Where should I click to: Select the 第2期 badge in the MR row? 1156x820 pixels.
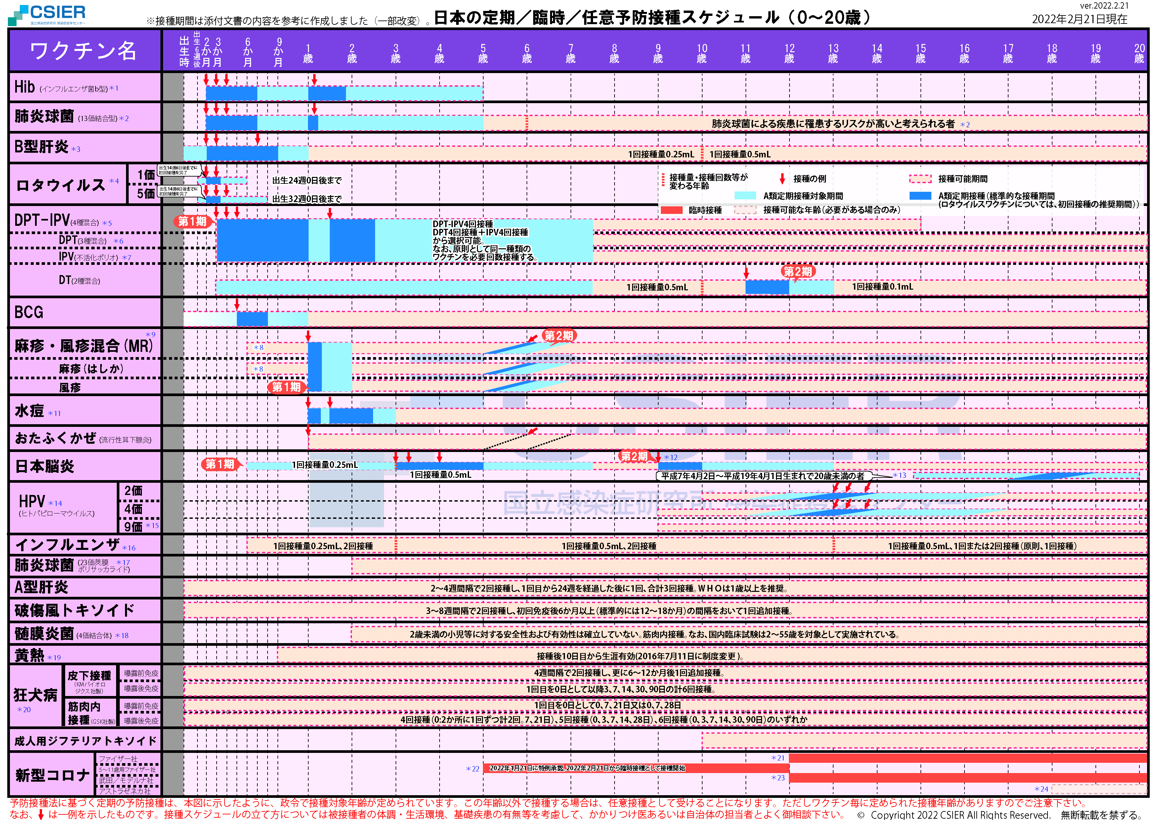[559, 336]
